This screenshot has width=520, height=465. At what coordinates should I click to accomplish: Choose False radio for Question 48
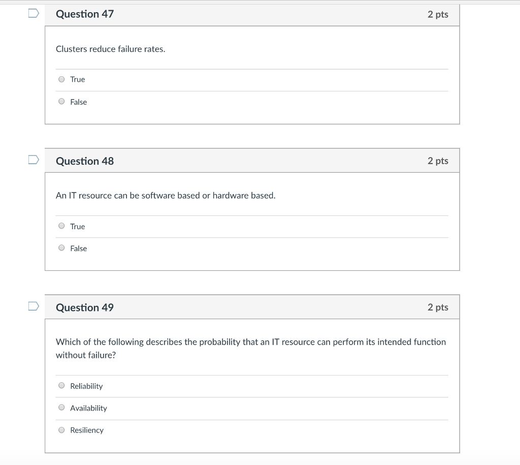61,248
